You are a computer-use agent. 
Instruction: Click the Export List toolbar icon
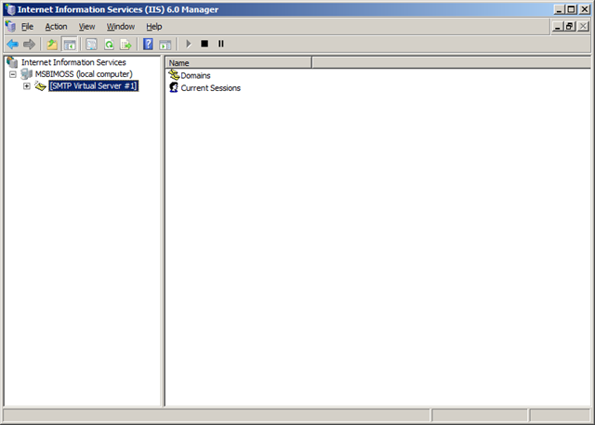click(126, 45)
